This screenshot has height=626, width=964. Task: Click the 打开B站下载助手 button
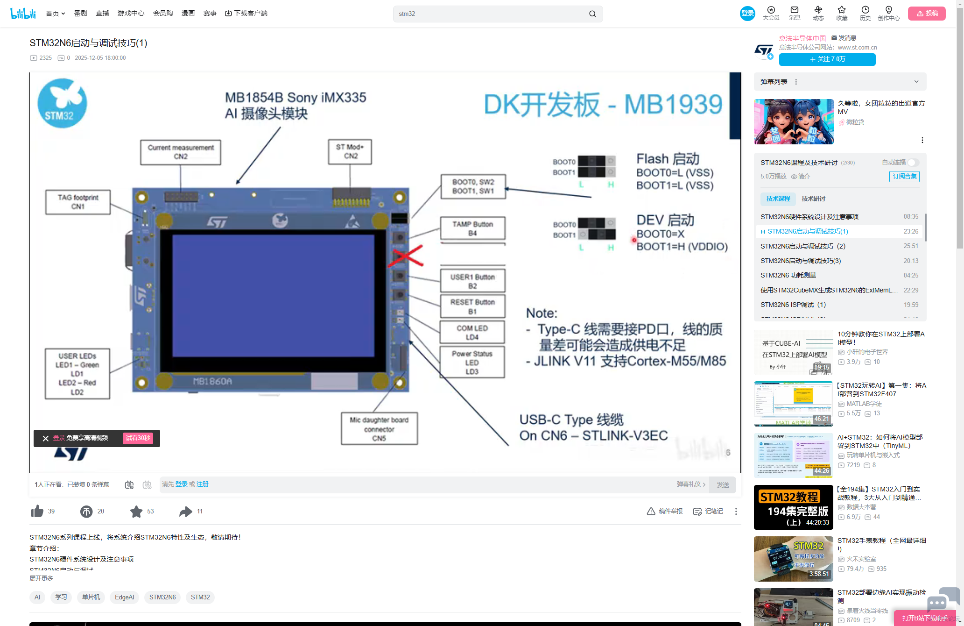point(925,619)
